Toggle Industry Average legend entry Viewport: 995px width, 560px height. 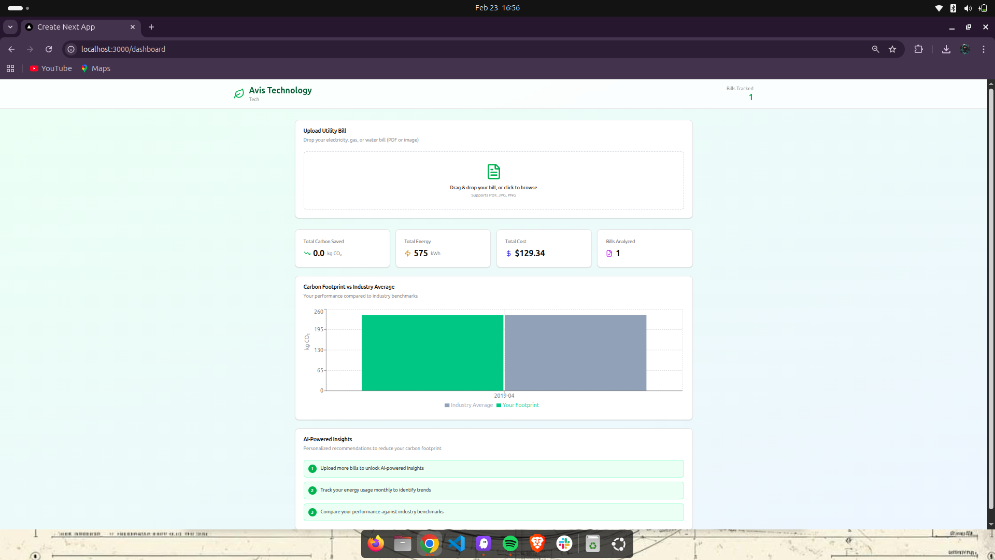(x=468, y=405)
